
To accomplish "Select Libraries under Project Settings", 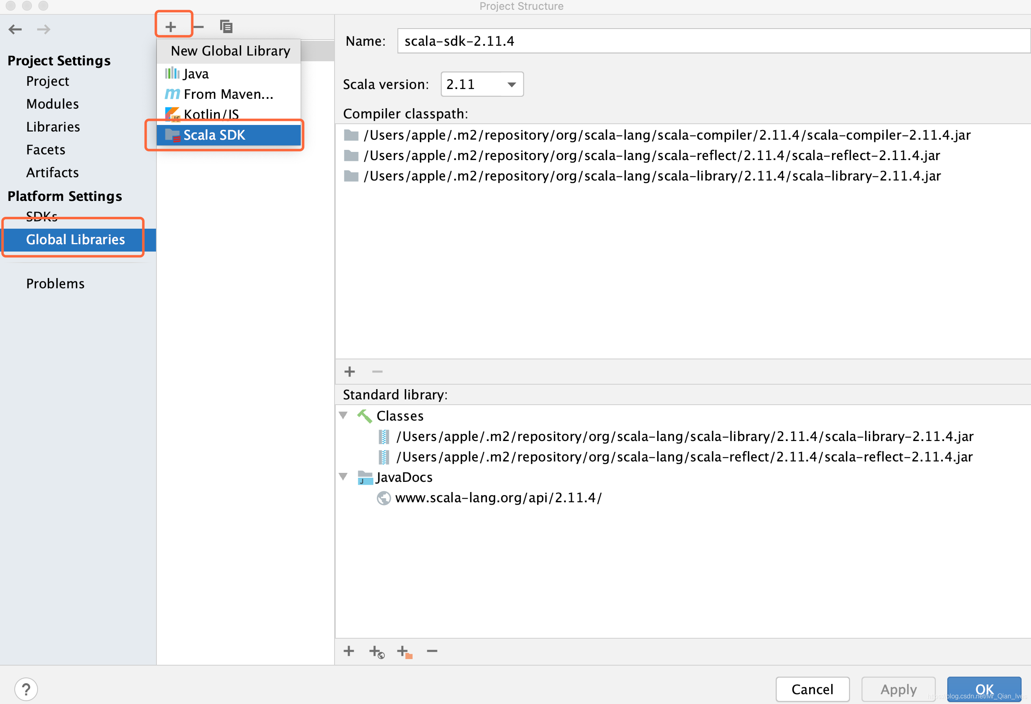I will point(52,126).
